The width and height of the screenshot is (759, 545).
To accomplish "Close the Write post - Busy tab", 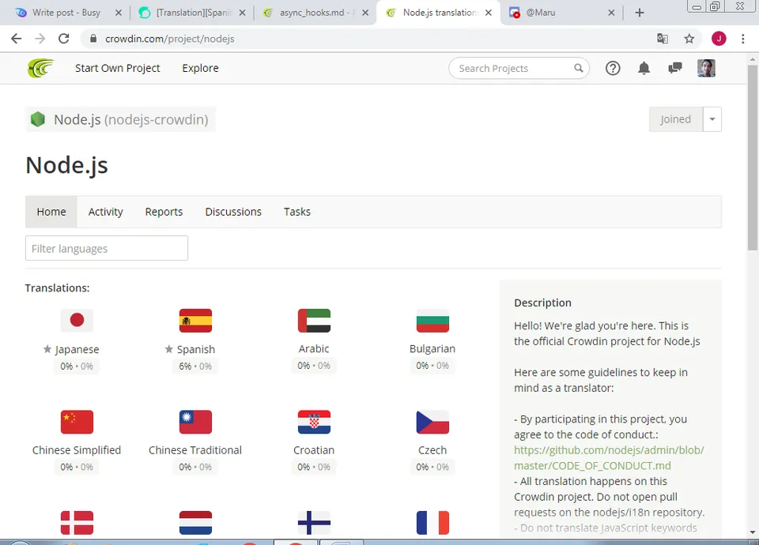I will point(119,13).
